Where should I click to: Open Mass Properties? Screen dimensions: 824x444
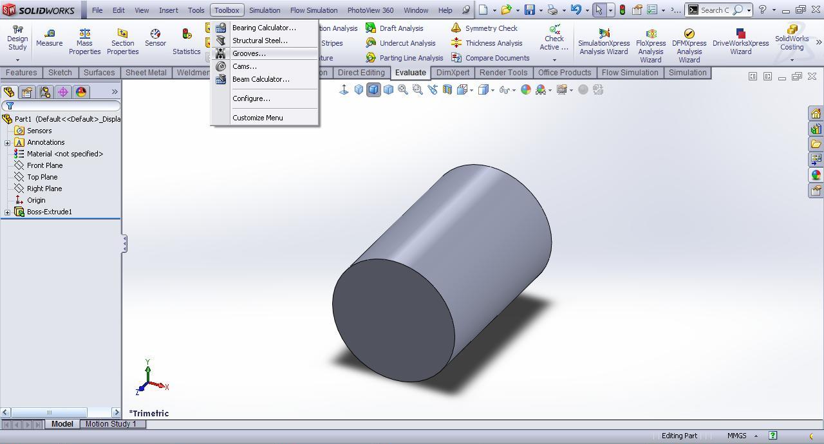click(84, 39)
